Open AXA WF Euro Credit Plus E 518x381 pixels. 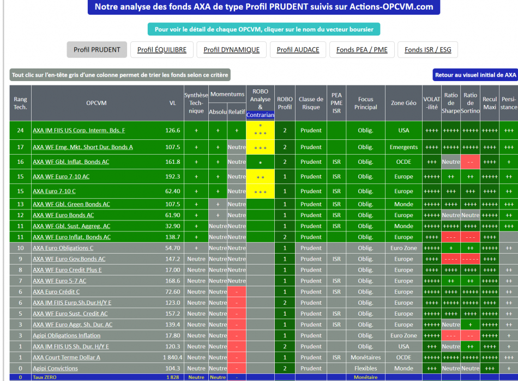click(x=68, y=270)
